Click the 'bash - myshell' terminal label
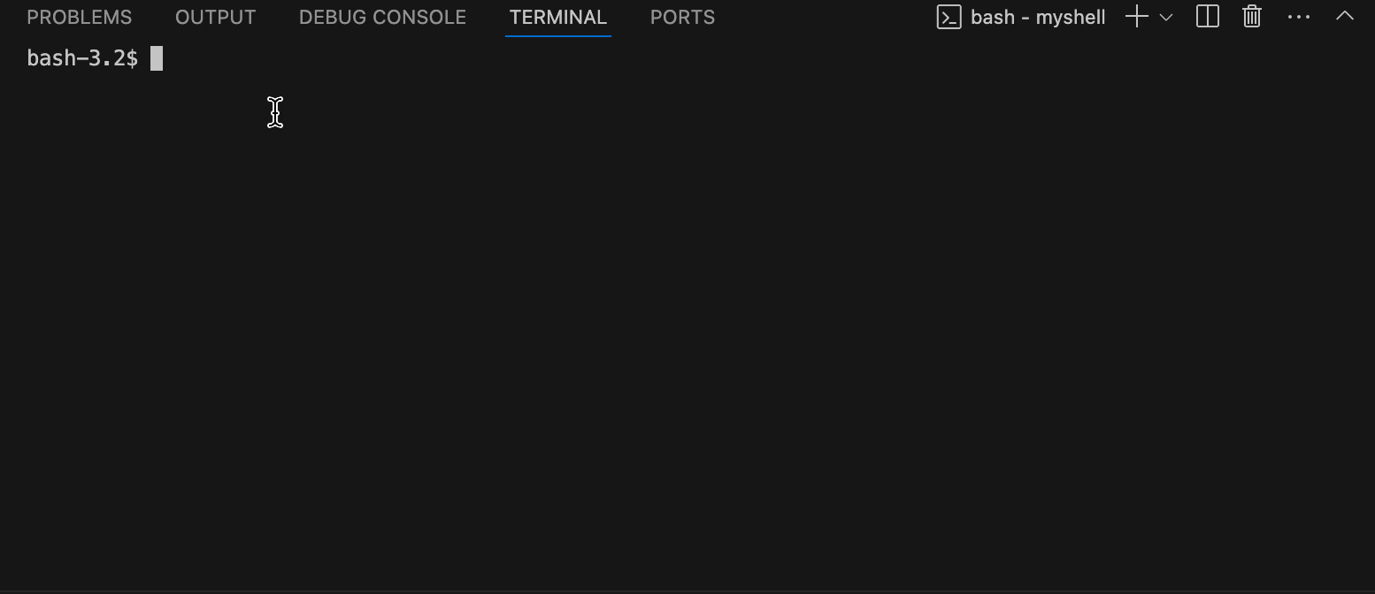 click(x=1038, y=18)
